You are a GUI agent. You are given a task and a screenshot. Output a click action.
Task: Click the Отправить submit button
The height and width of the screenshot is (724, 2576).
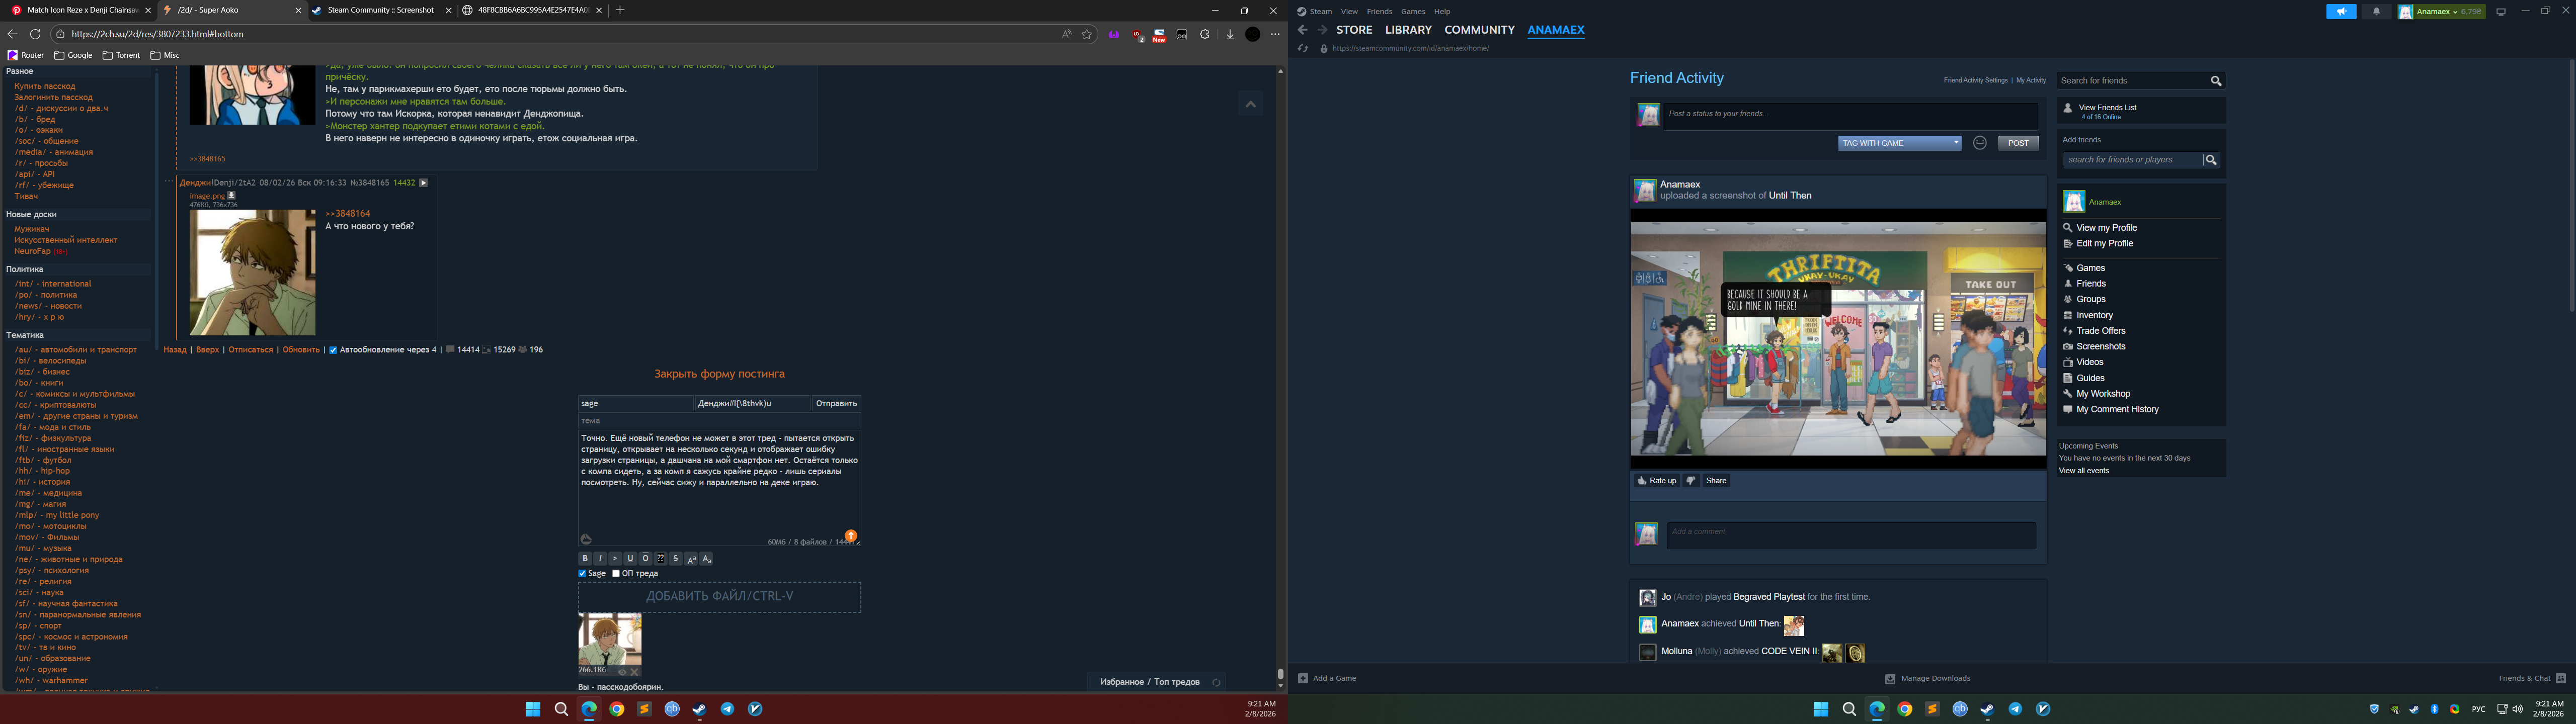pos(835,404)
